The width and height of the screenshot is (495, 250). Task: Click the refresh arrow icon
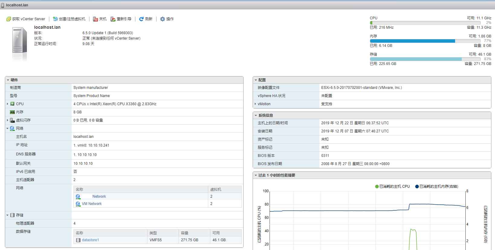tap(141, 19)
